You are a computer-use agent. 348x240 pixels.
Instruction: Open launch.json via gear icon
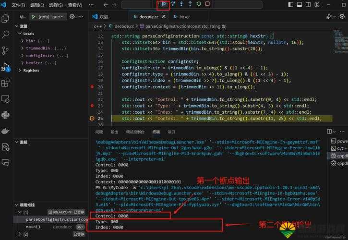(x=72, y=16)
